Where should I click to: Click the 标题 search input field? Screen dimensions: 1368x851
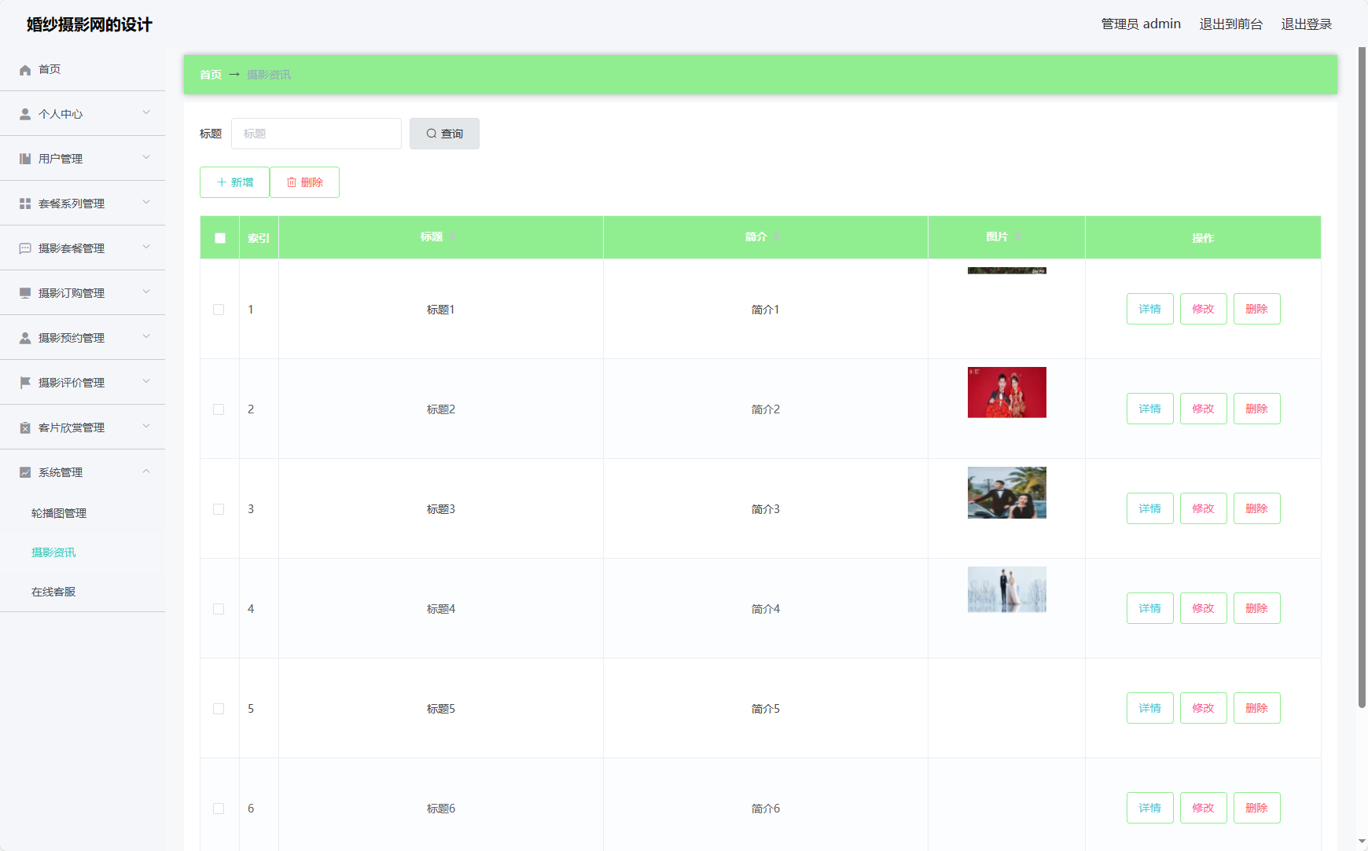tap(316, 134)
